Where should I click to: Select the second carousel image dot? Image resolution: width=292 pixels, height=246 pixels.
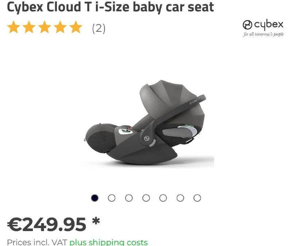pyautogui.click(x=112, y=198)
